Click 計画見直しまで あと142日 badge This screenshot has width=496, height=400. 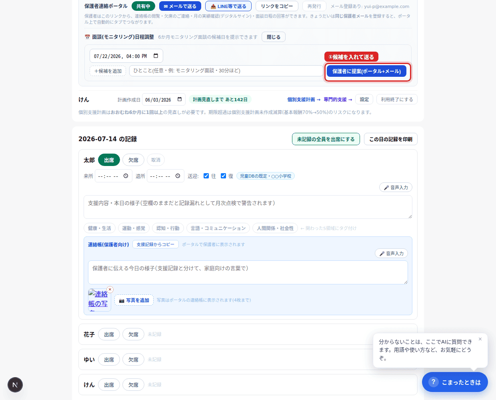(x=220, y=100)
